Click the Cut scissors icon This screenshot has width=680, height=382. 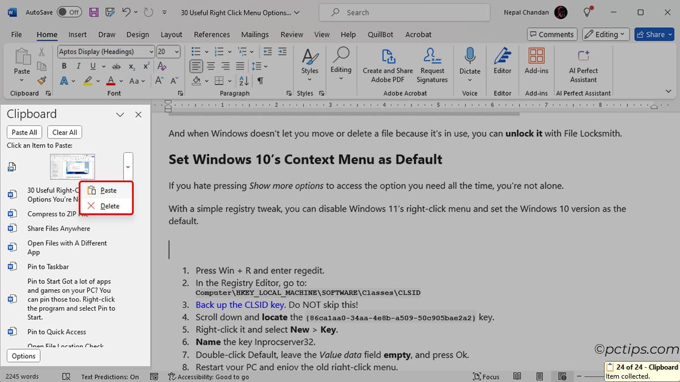click(x=41, y=52)
